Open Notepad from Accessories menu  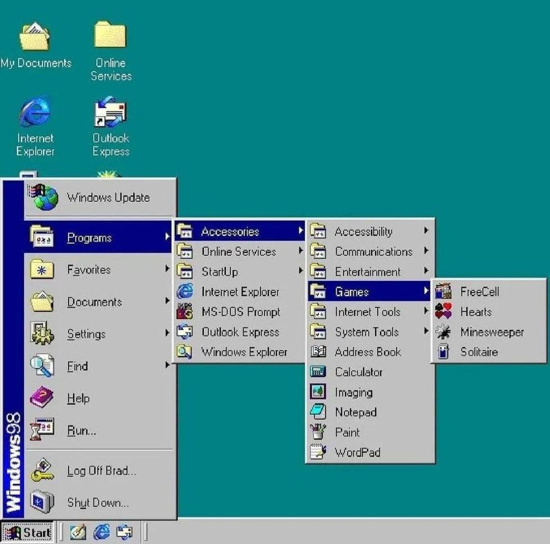click(355, 412)
